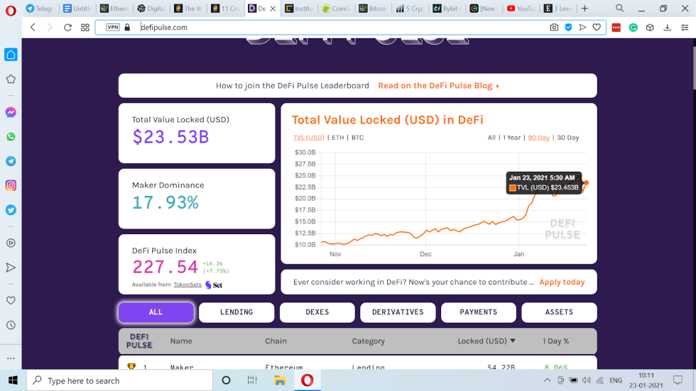Click the Windows taskbar search box
The image size is (696, 391).
(x=121, y=380)
